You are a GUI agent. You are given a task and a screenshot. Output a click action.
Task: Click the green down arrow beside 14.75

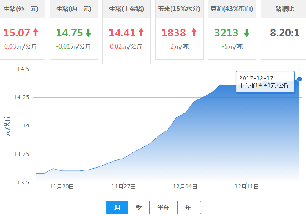coord(88,33)
